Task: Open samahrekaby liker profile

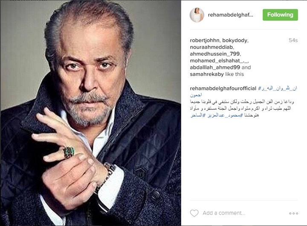Action: pos(207,74)
